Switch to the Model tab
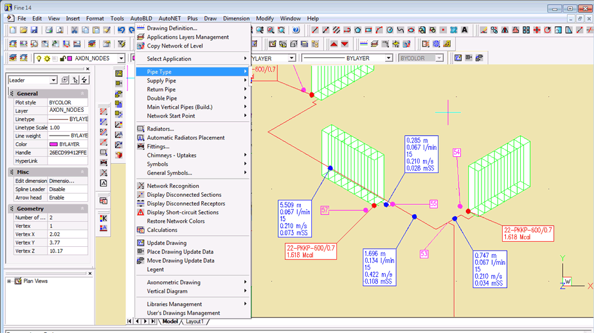594x333 pixels. tap(170, 321)
